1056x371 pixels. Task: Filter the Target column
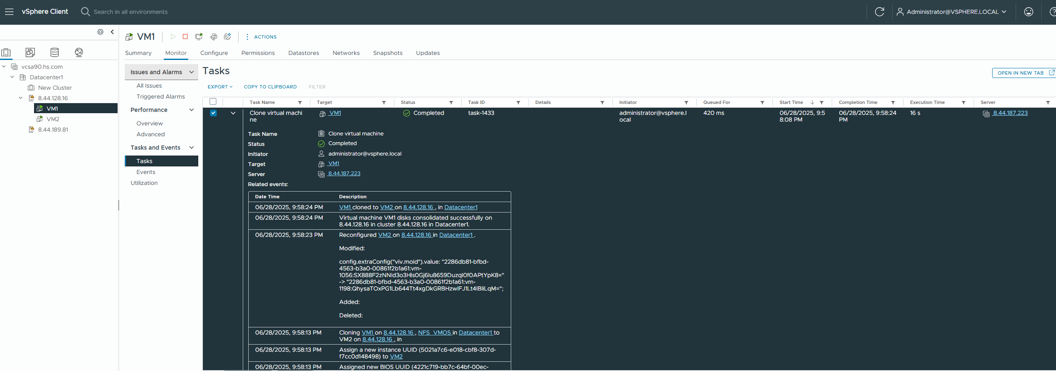point(384,103)
